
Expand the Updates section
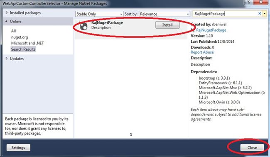pyautogui.click(x=7, y=59)
